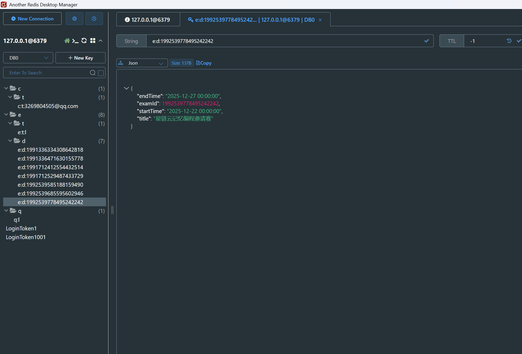Close the e:d:1992539778495242 key tab

(320, 20)
